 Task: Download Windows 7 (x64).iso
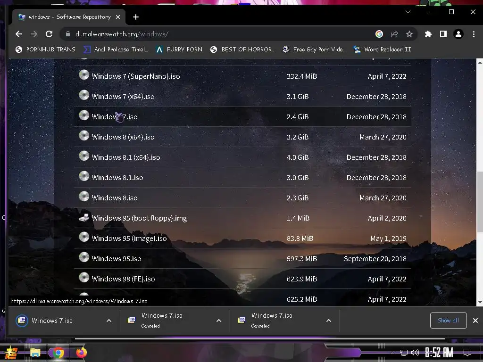point(123,97)
